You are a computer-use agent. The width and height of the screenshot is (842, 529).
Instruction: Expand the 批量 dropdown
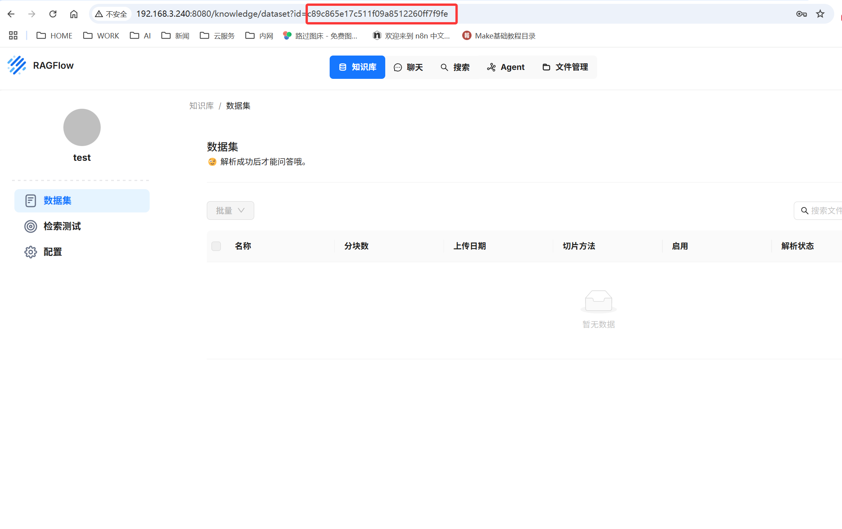[230, 210]
